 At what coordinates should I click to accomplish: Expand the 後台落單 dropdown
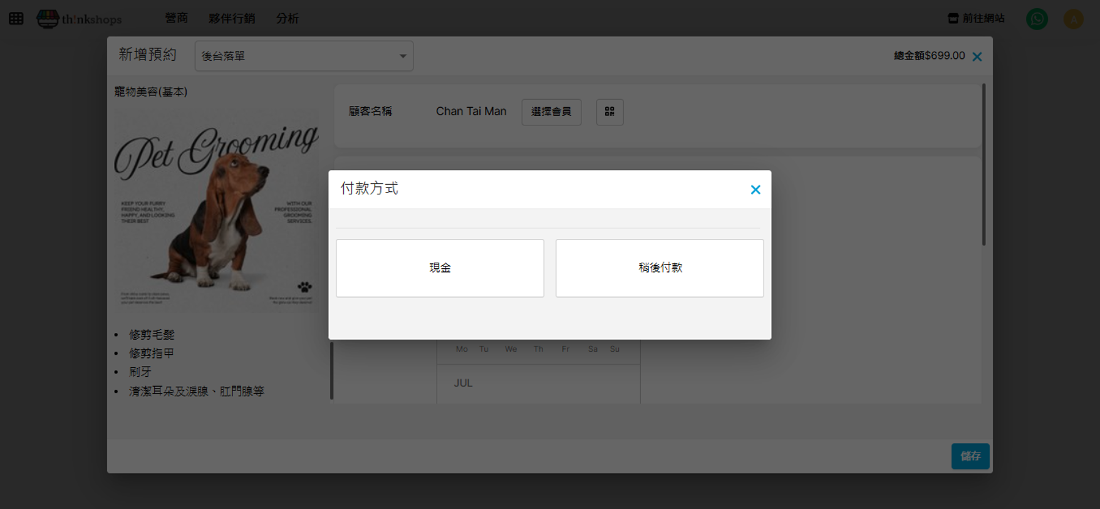point(304,56)
